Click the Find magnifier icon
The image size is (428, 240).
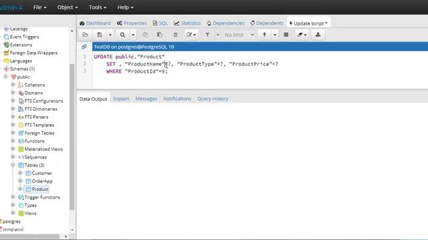[122, 35]
